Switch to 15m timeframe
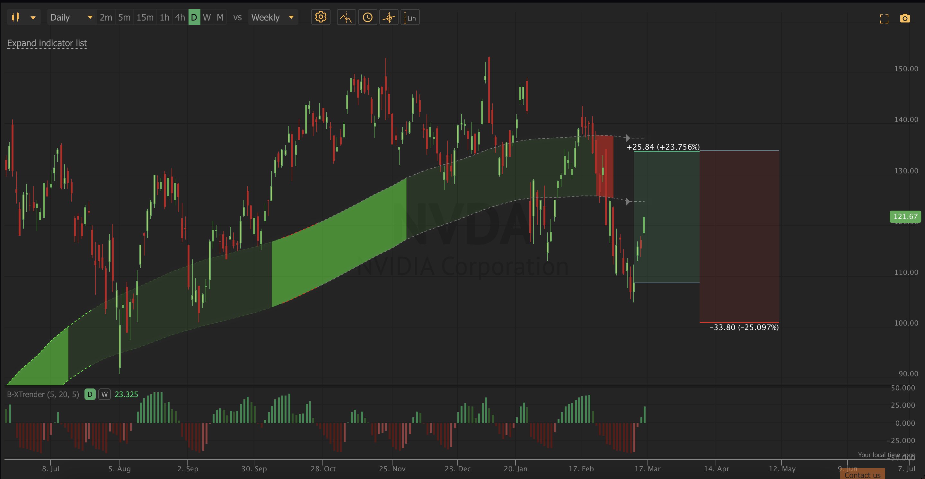The height and width of the screenshot is (479, 925). pos(145,17)
